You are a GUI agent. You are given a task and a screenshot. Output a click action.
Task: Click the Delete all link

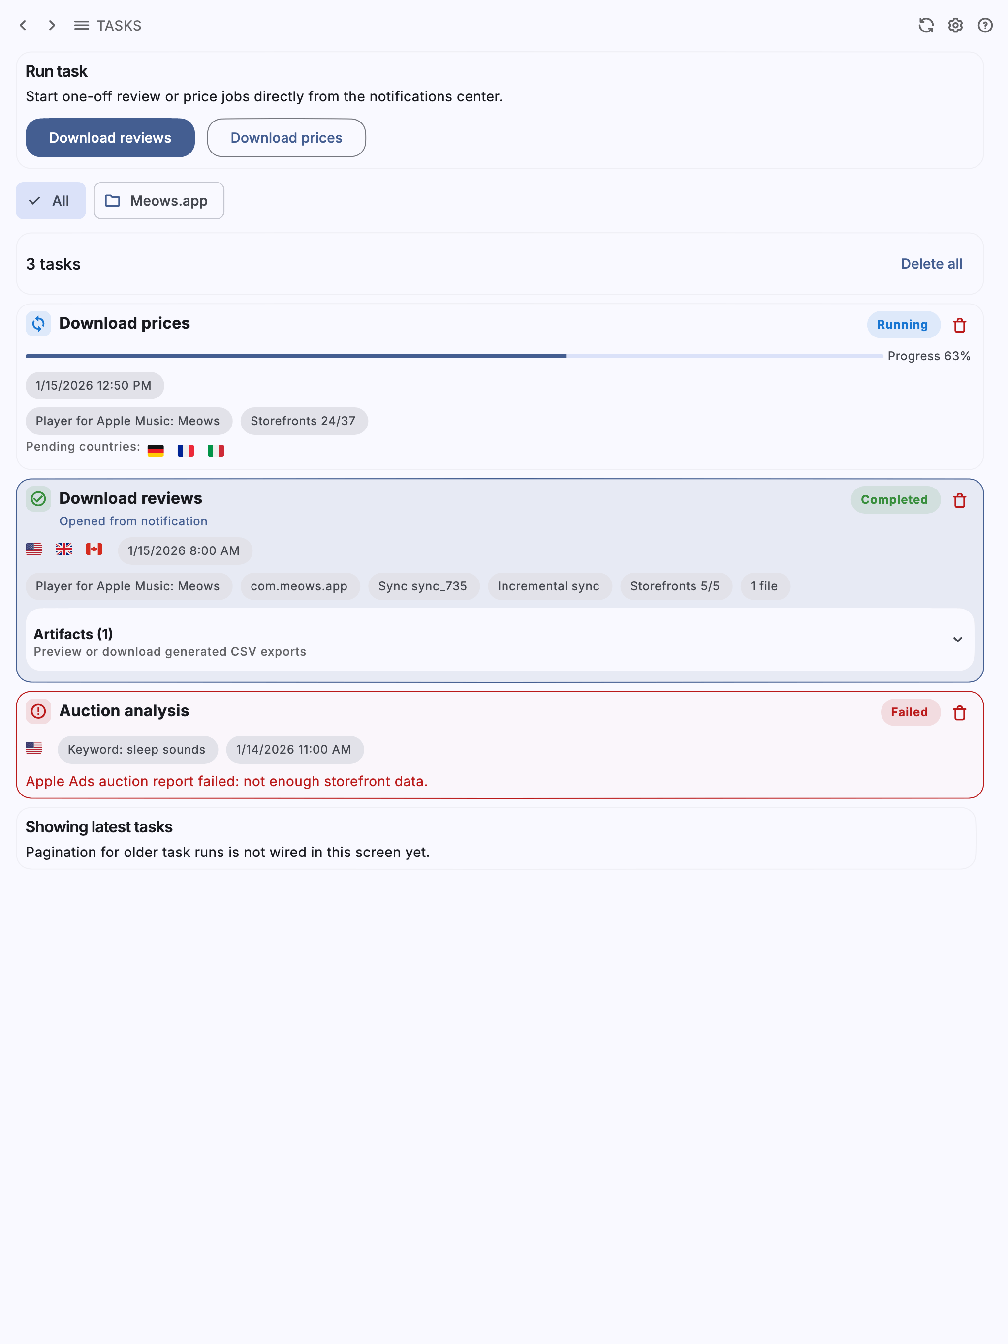931,264
